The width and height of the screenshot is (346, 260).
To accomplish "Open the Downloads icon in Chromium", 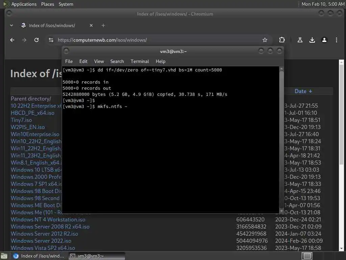I will click(x=312, y=40).
